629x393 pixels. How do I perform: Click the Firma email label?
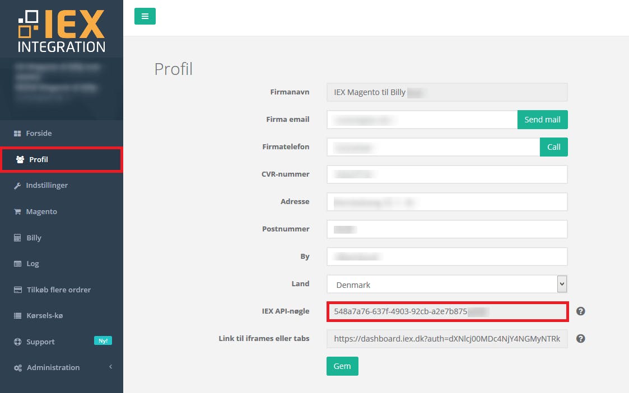tap(288, 119)
